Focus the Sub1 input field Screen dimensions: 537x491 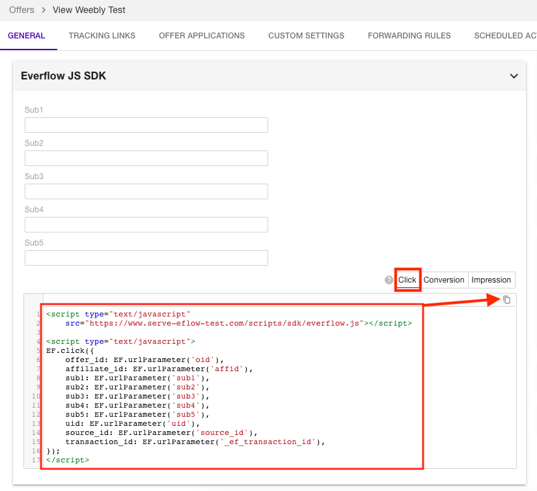[146, 125]
